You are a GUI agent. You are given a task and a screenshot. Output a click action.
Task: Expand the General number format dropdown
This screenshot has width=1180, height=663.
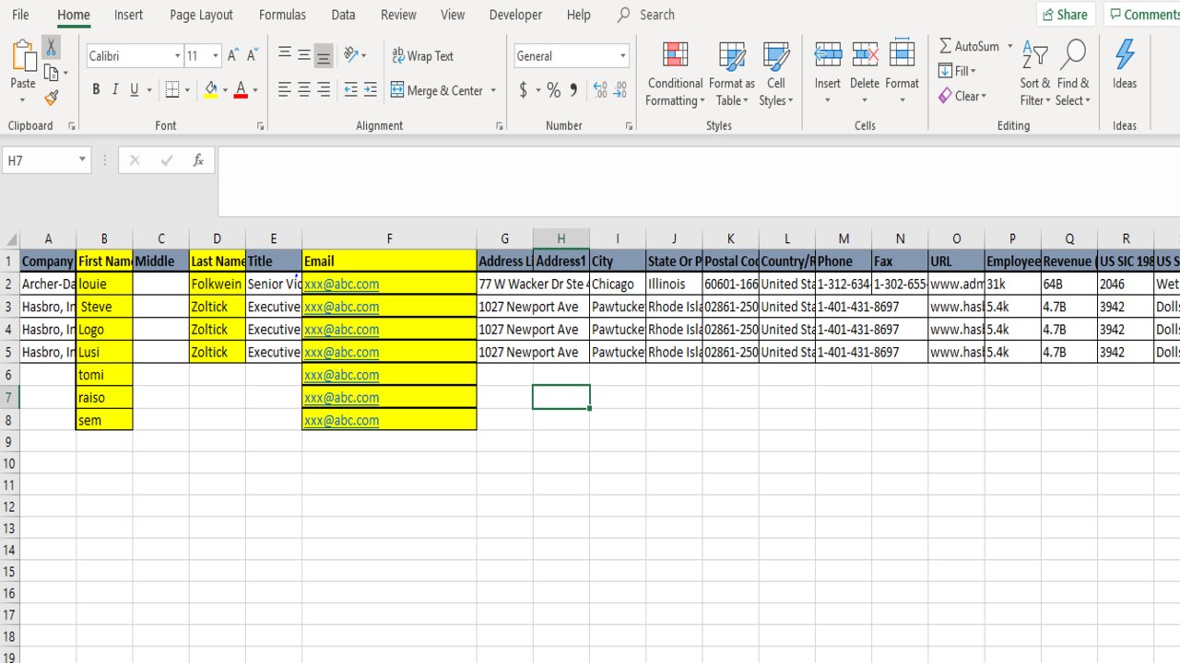(623, 56)
